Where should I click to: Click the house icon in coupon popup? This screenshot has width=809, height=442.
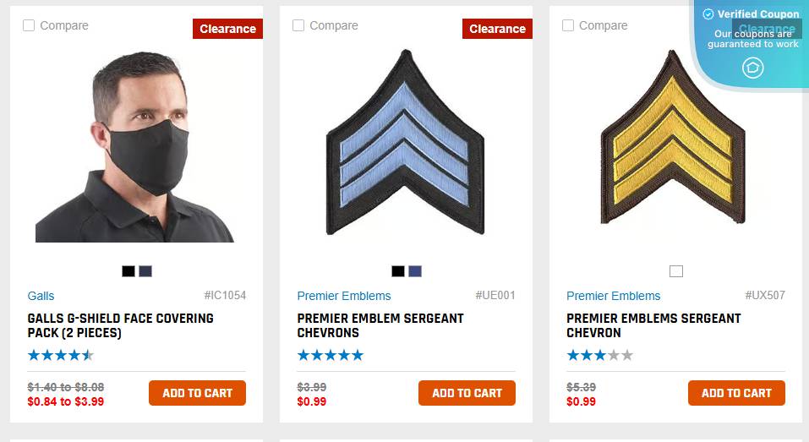(x=752, y=68)
